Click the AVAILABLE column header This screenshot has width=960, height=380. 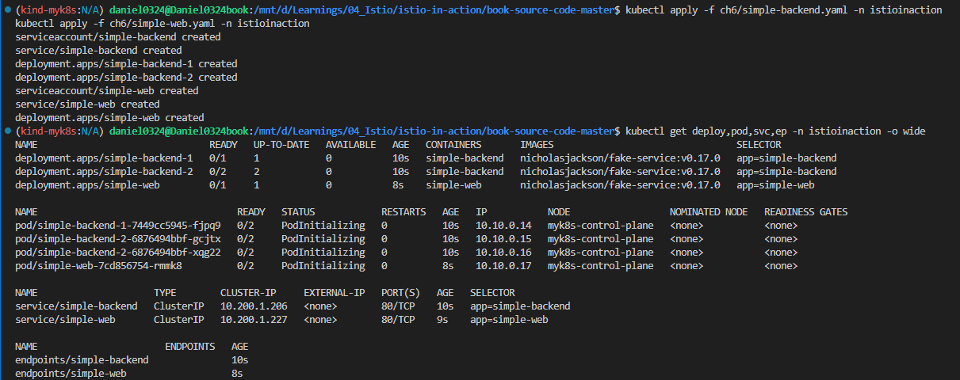click(x=350, y=145)
